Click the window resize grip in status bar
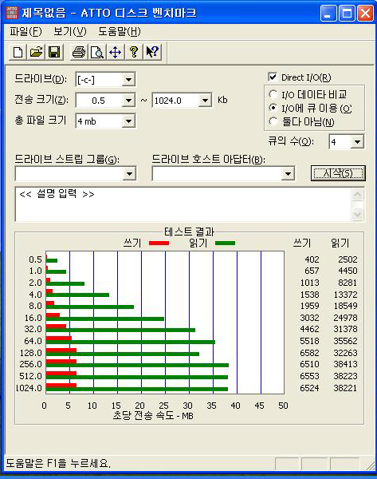Screen dimensions: 377x479 click(x=371, y=465)
